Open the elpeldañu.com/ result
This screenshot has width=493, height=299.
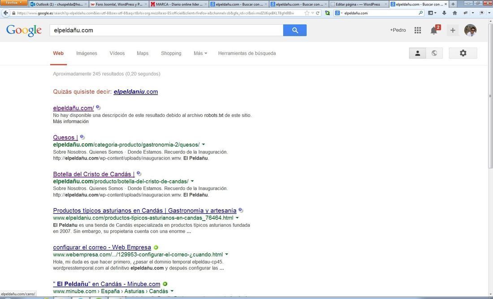coord(73,108)
